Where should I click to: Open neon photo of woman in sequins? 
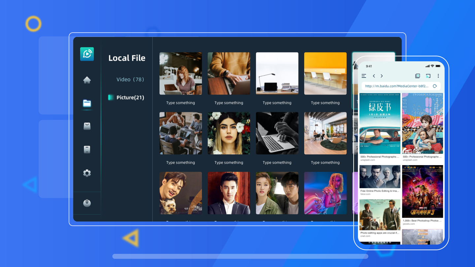[325, 193]
